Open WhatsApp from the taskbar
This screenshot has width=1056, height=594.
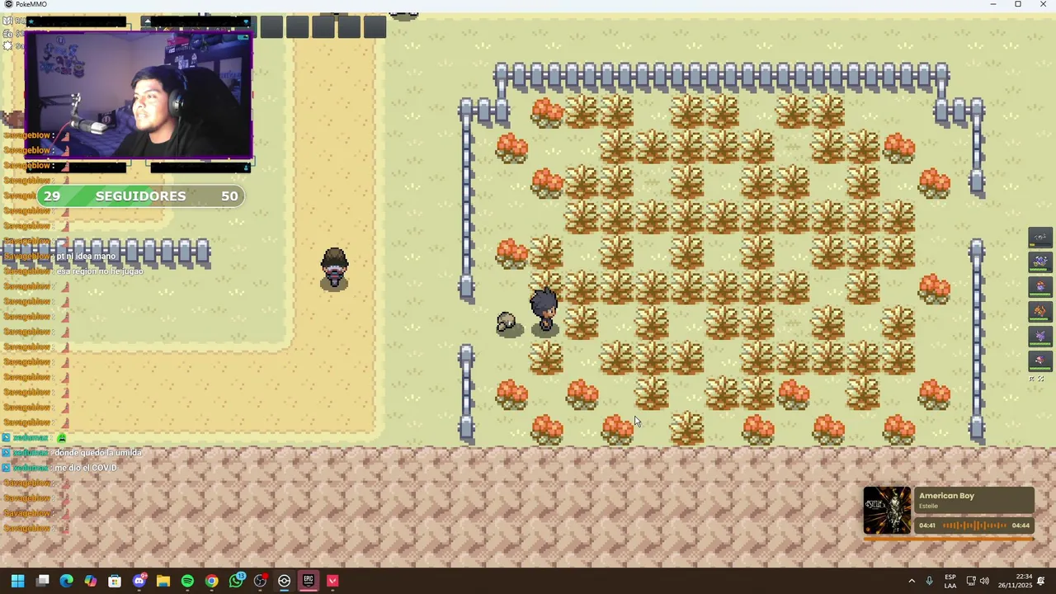tap(237, 581)
